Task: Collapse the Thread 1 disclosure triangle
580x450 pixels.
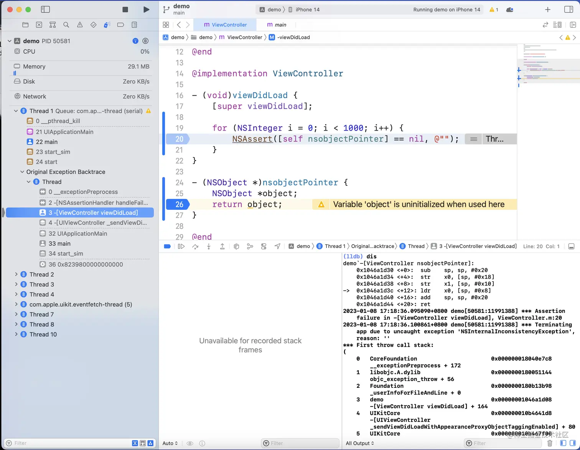Action: pos(16,111)
